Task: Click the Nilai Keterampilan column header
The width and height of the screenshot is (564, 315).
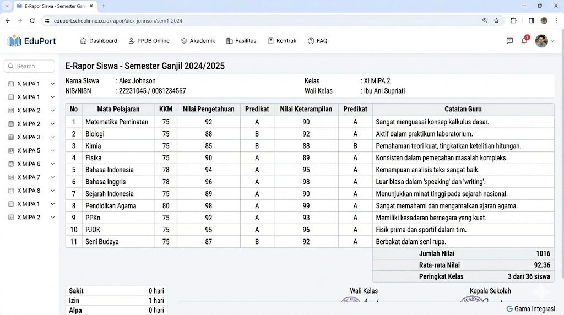Action: pos(306,110)
